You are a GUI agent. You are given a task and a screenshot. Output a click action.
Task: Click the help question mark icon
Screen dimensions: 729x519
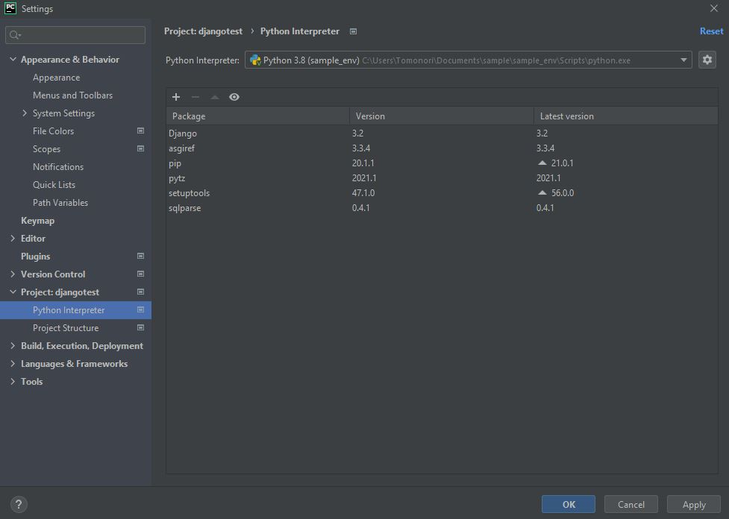click(19, 504)
